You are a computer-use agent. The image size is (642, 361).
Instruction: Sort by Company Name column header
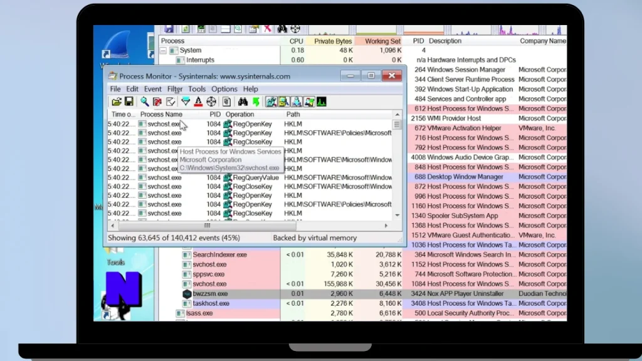[542, 41]
